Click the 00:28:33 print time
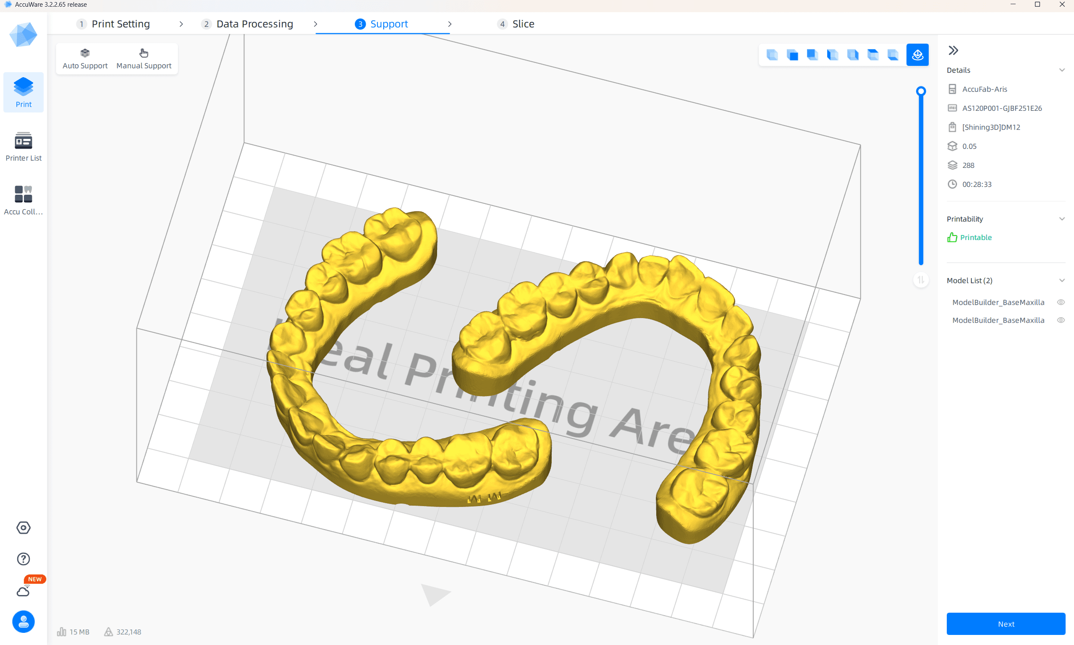The height and width of the screenshot is (645, 1074). pyautogui.click(x=977, y=184)
